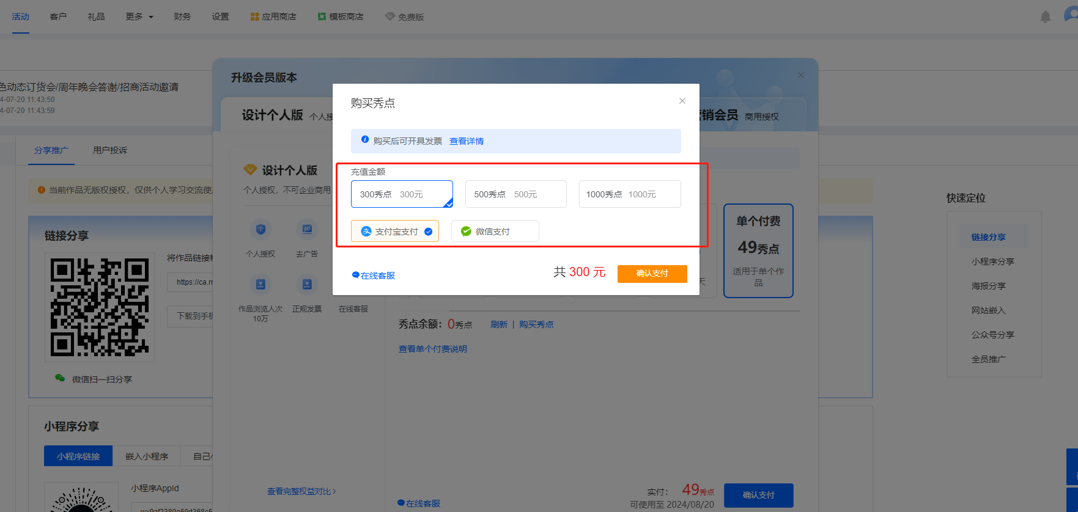Click orange 确认支付 button in purchase dialog

point(652,274)
